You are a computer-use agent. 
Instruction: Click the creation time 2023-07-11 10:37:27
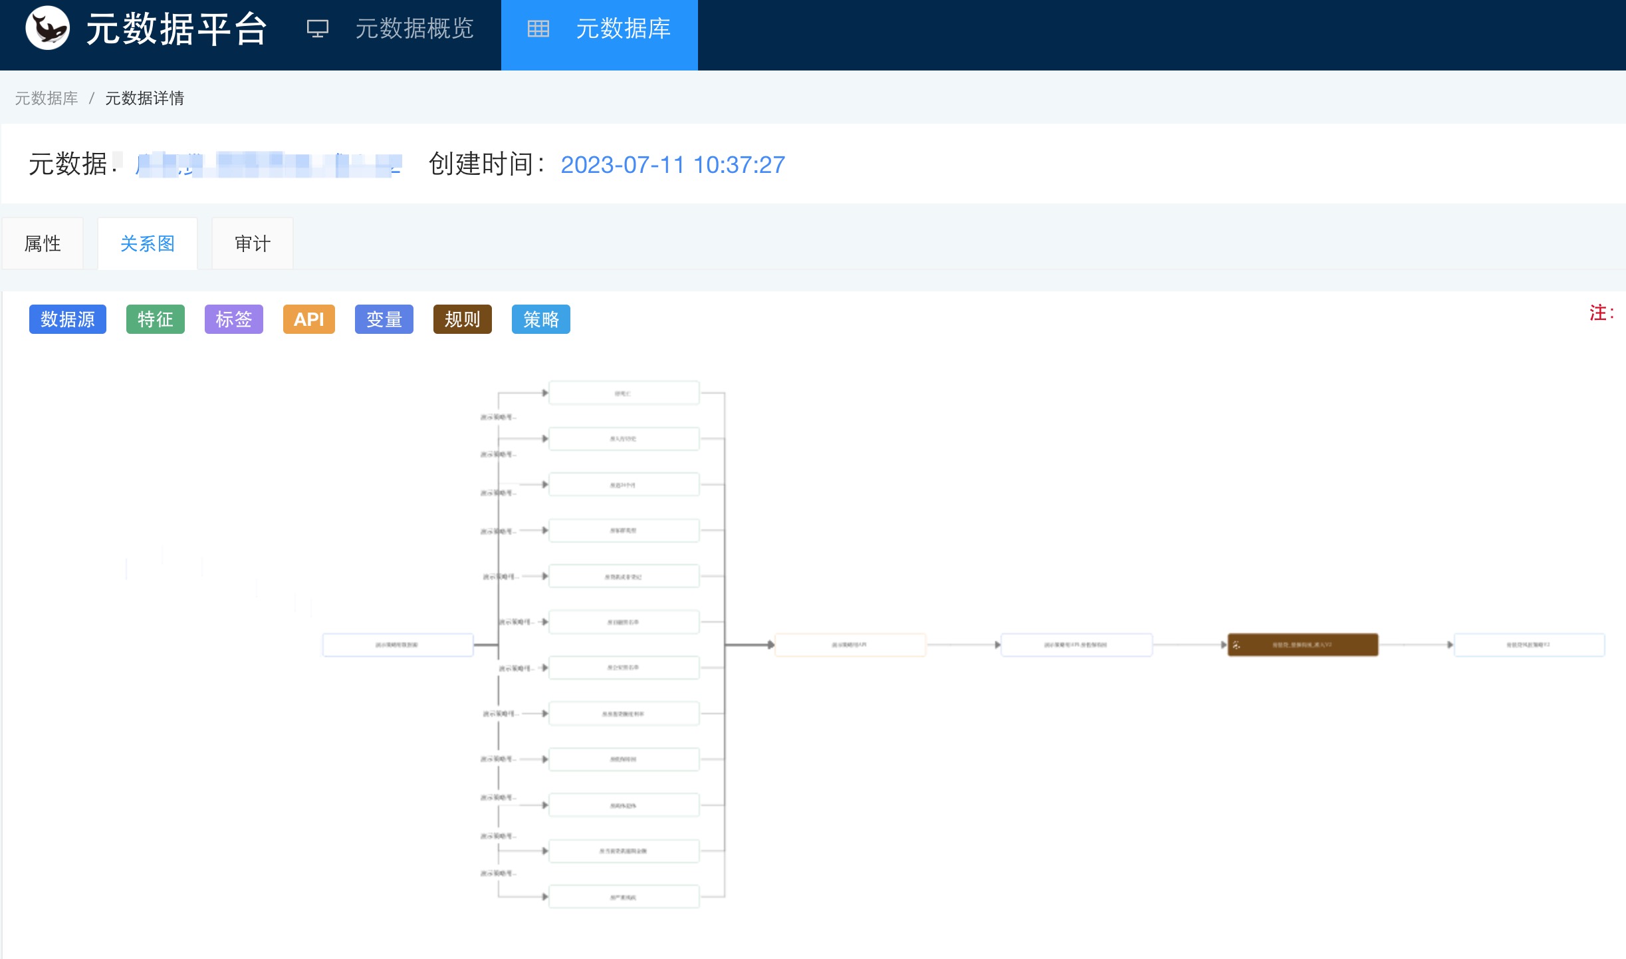[x=673, y=164]
